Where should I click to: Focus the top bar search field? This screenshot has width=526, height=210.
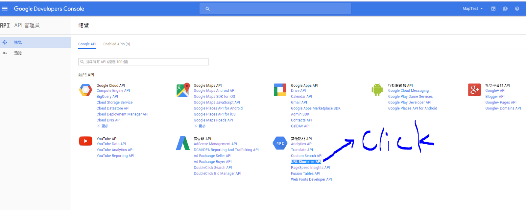pyautogui.click(x=275, y=9)
